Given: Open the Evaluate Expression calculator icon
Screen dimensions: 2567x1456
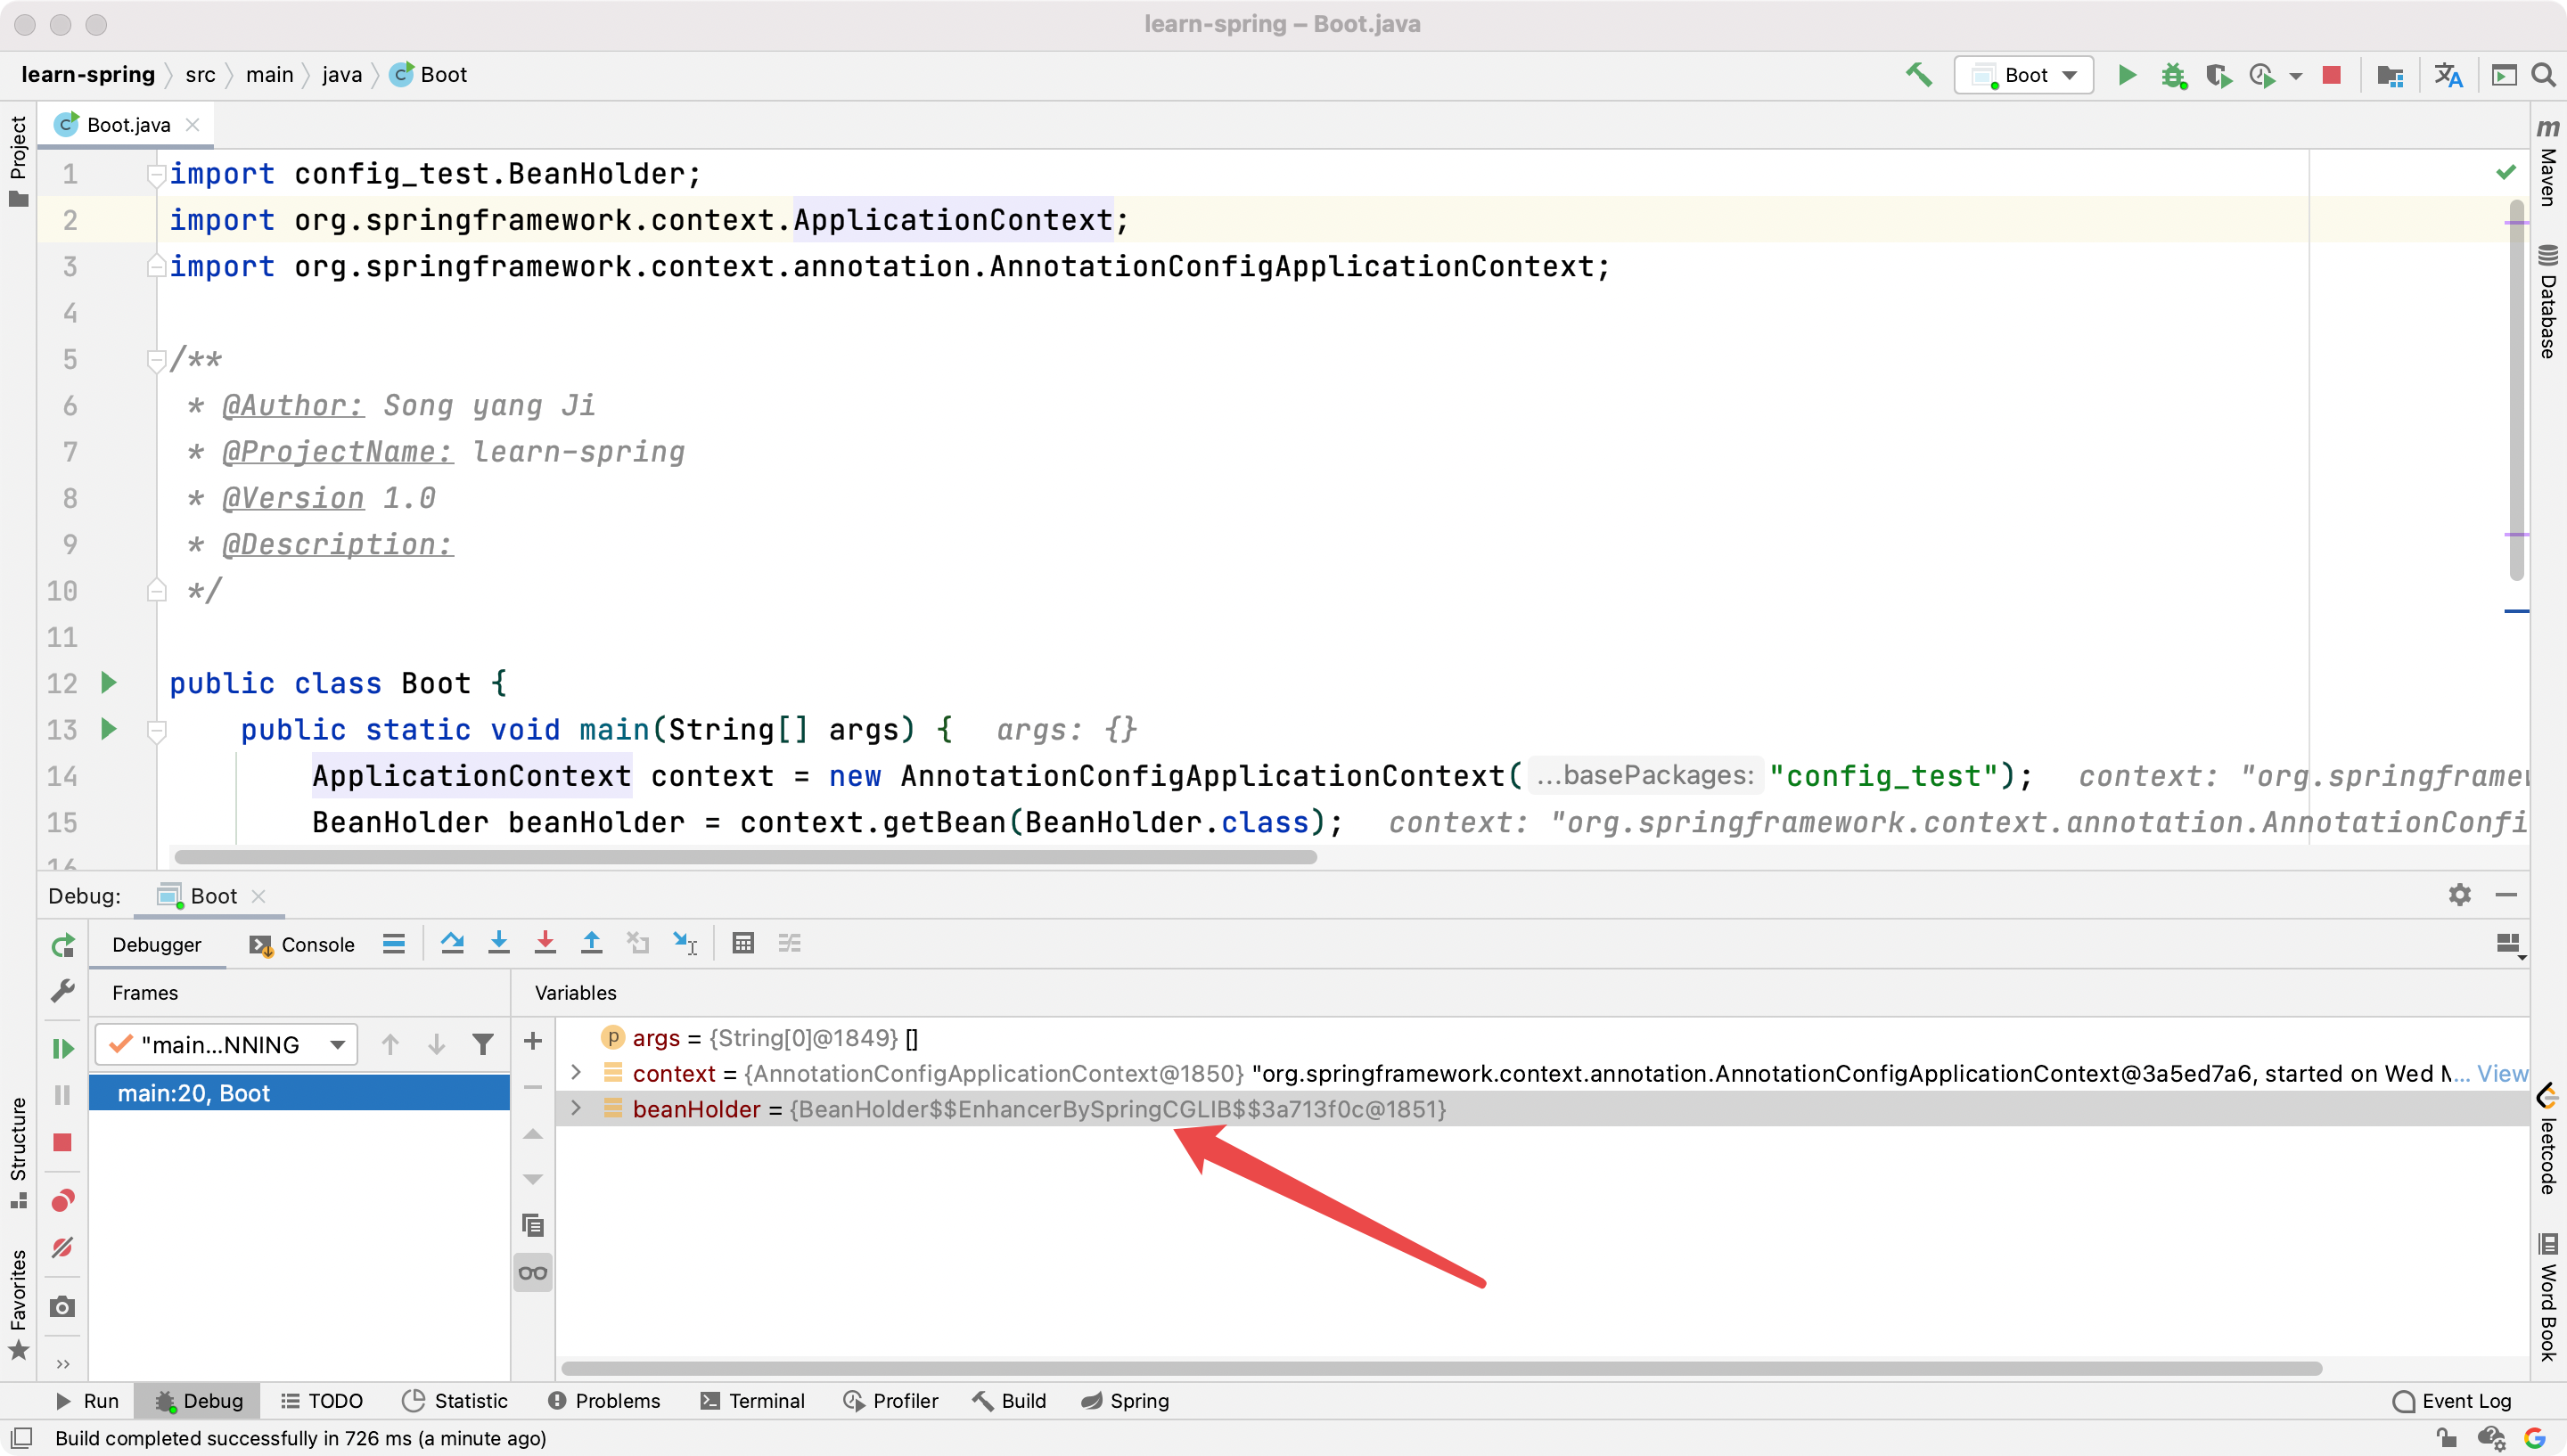Looking at the screenshot, I should [x=742, y=943].
